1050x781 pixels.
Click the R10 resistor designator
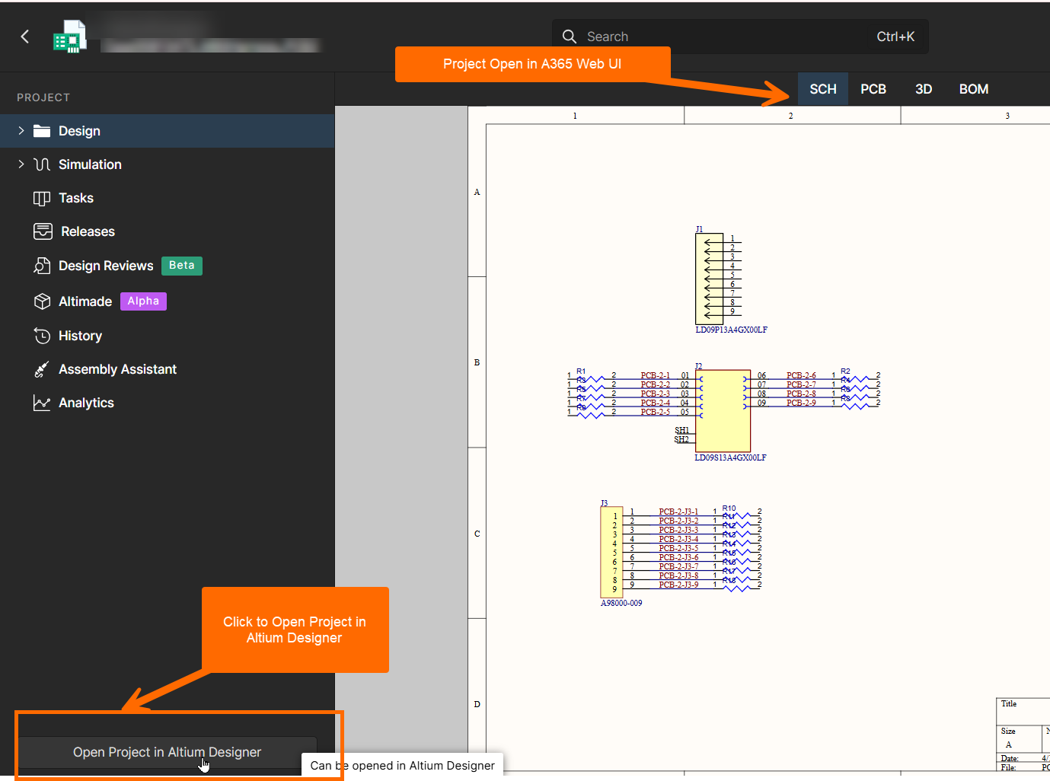click(729, 508)
